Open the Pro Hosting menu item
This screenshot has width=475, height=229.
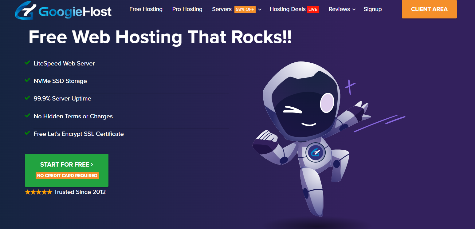pos(187,9)
